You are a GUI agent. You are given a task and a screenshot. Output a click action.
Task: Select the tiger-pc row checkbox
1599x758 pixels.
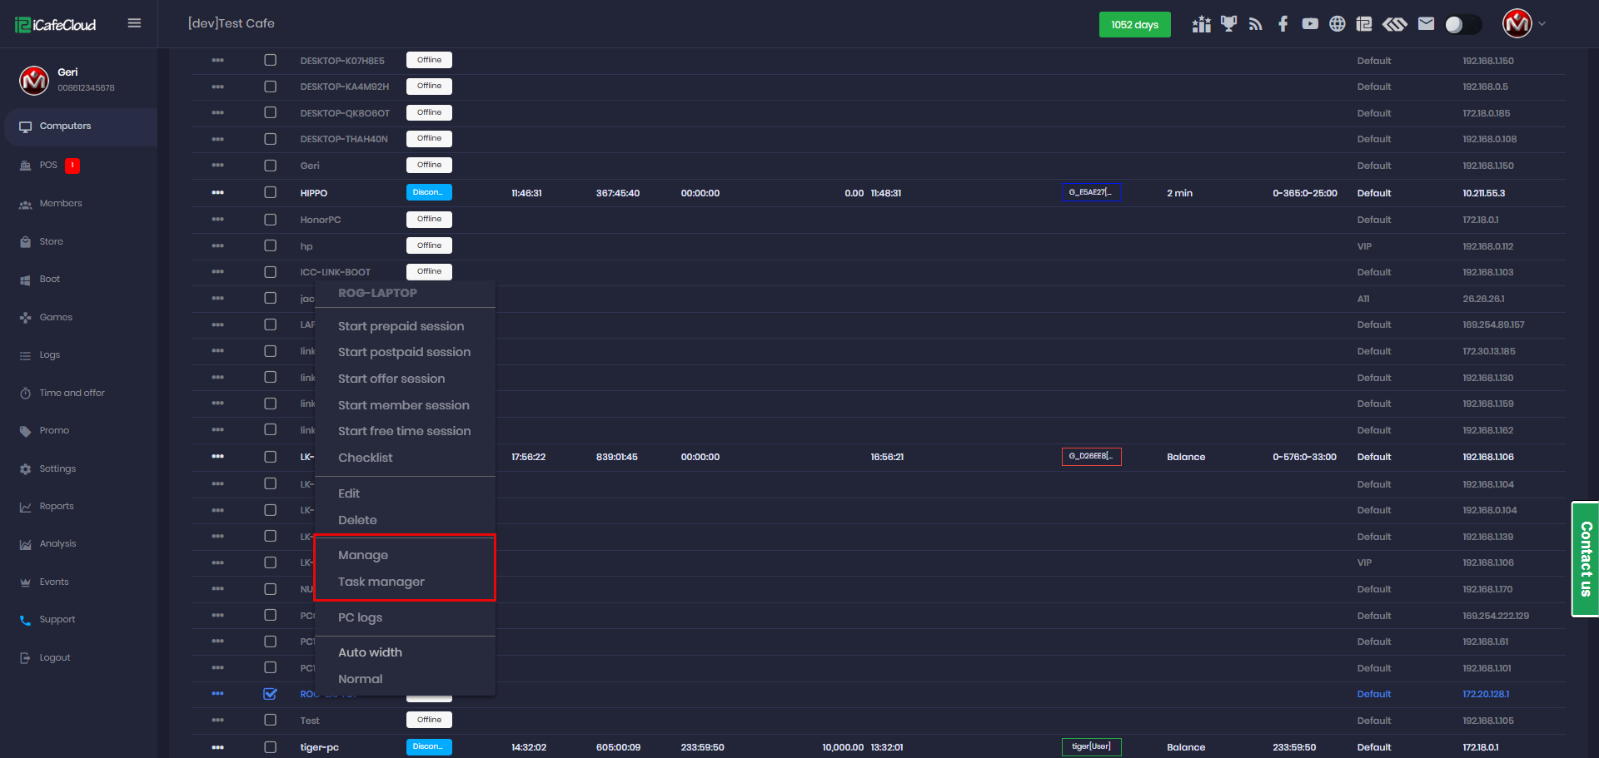tap(270, 747)
